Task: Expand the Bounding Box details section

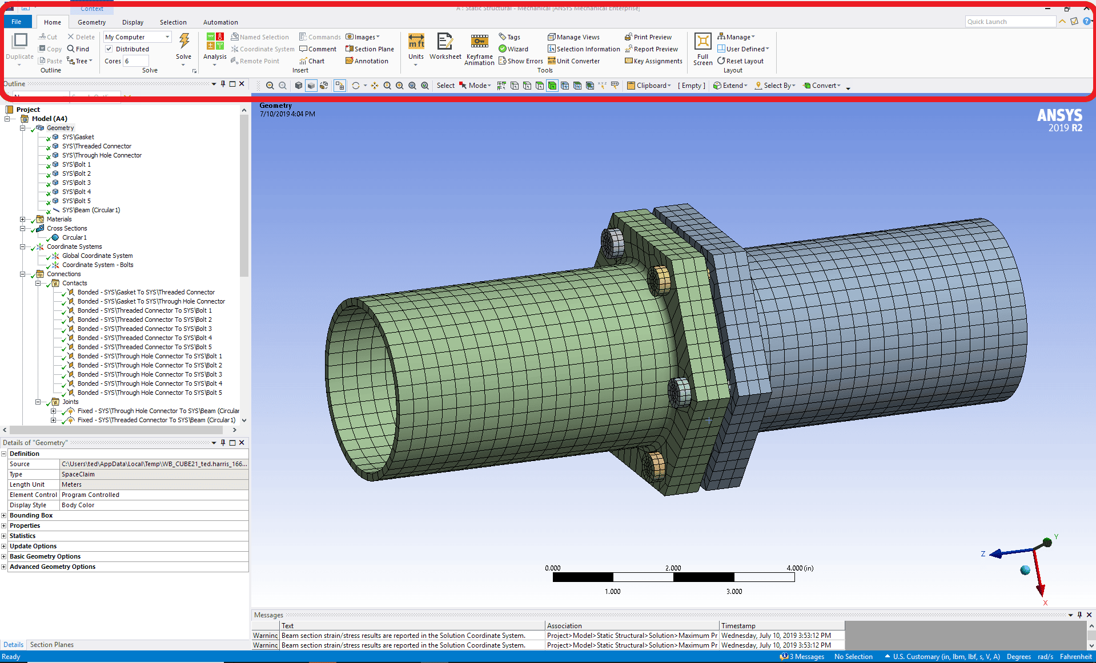Action: (5, 515)
